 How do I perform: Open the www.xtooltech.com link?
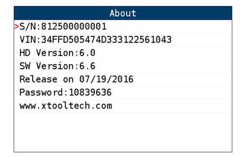(x=66, y=106)
